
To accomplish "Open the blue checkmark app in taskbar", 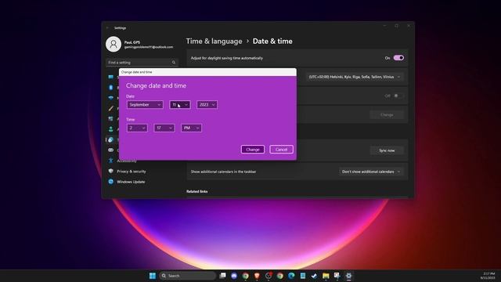I will (314, 276).
